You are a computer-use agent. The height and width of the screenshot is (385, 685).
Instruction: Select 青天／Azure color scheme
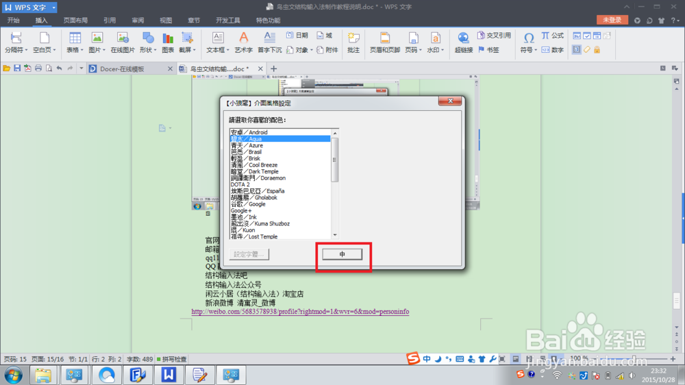point(280,145)
